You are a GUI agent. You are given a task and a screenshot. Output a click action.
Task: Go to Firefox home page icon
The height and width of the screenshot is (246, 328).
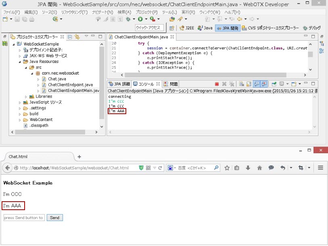[x=259, y=168]
